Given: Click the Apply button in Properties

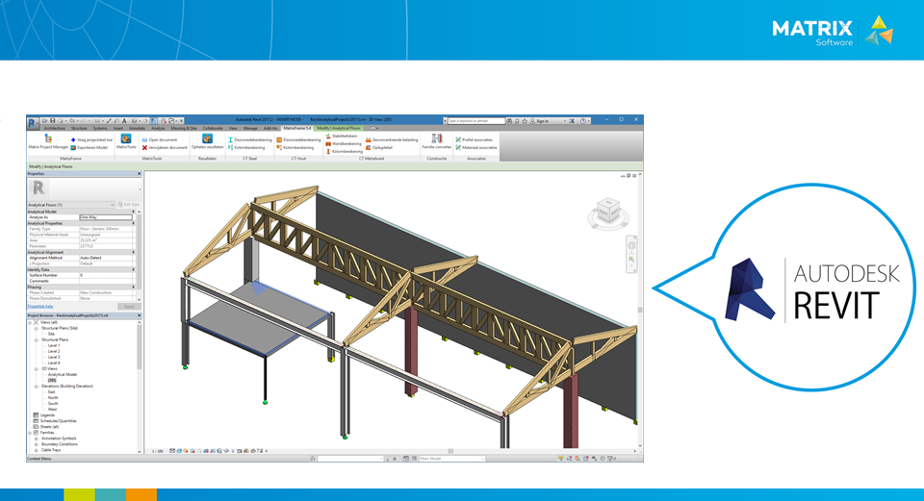Looking at the screenshot, I should click(x=128, y=307).
